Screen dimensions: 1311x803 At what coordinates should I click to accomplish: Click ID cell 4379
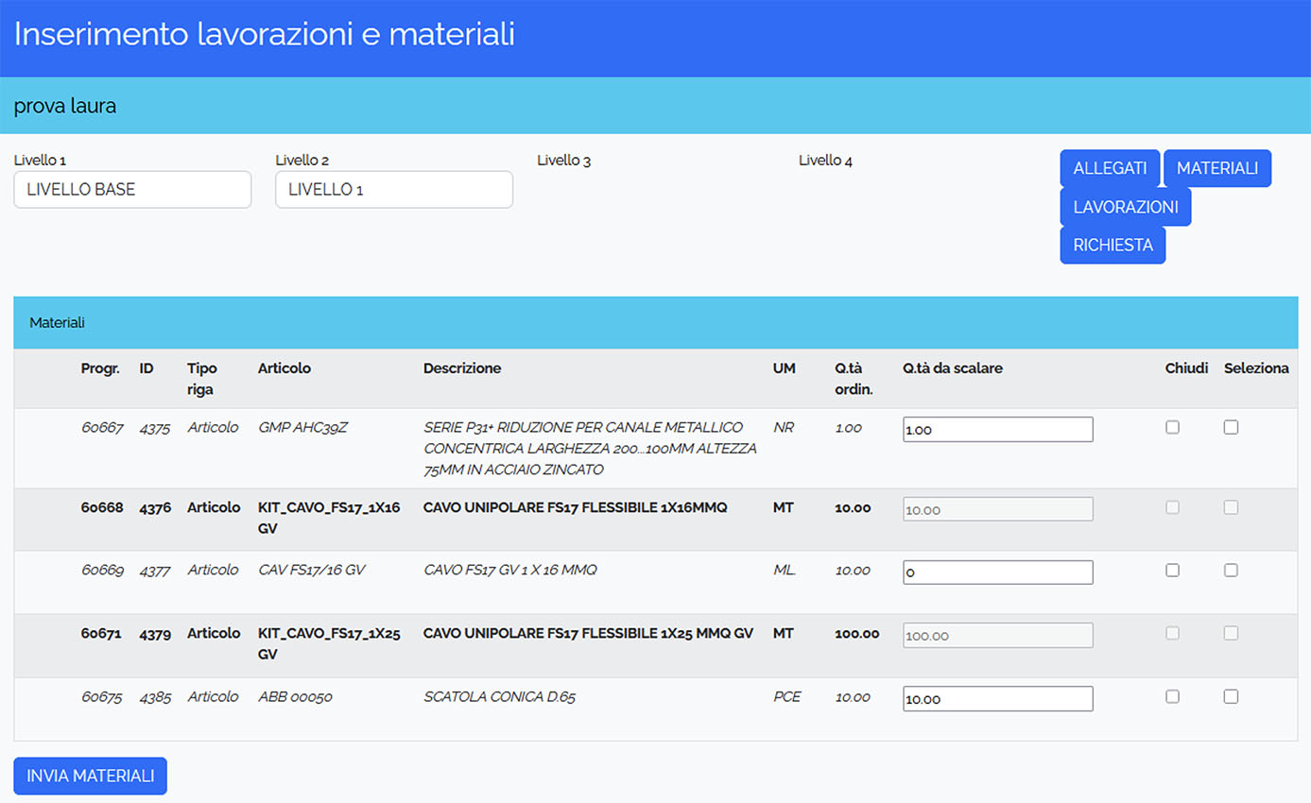[155, 634]
